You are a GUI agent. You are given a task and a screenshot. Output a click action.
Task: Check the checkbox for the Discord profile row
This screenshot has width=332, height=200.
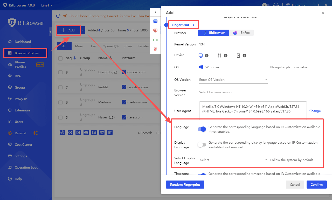point(60,72)
